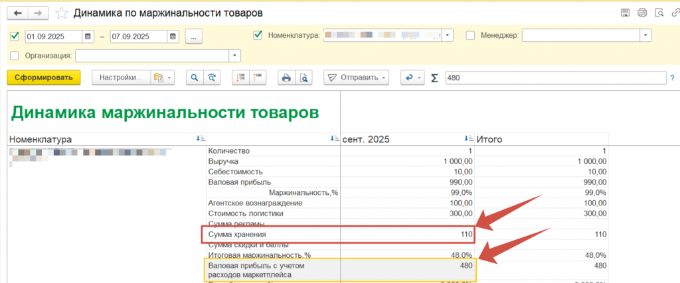Click the print icon in report toolbar
The height and width of the screenshot is (283, 680).
tap(286, 78)
